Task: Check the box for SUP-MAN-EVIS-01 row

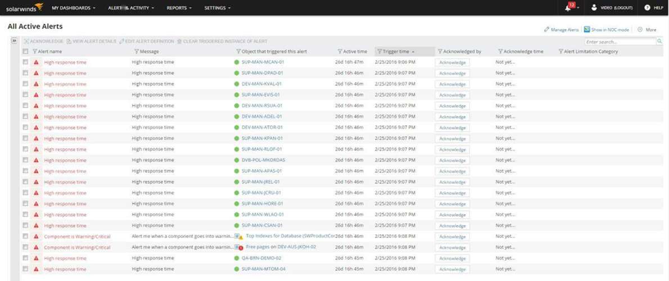Action: pos(26,94)
